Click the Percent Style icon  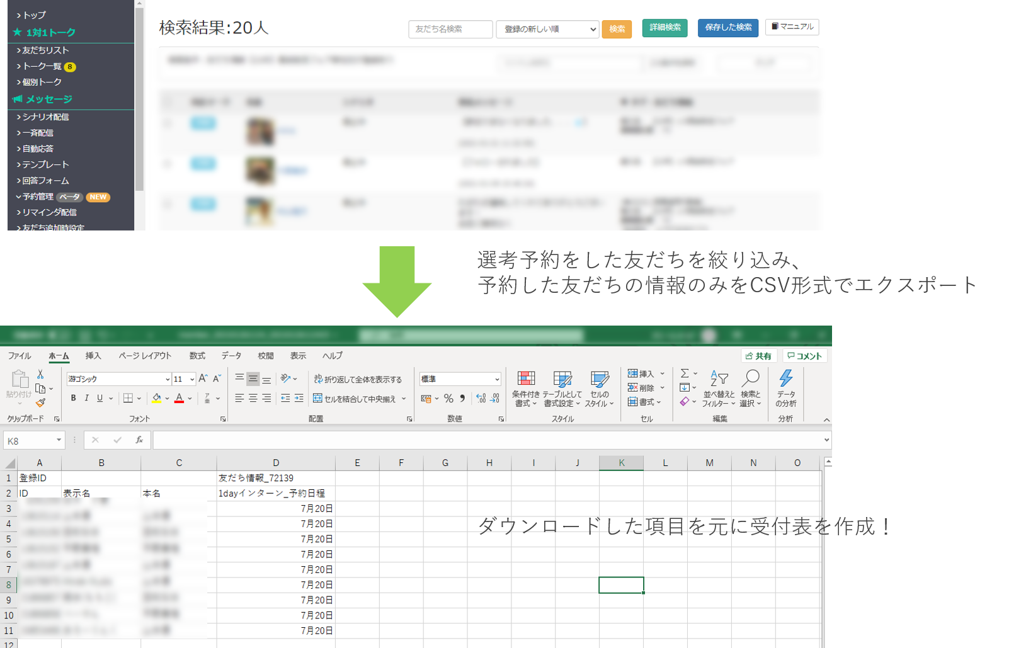448,398
